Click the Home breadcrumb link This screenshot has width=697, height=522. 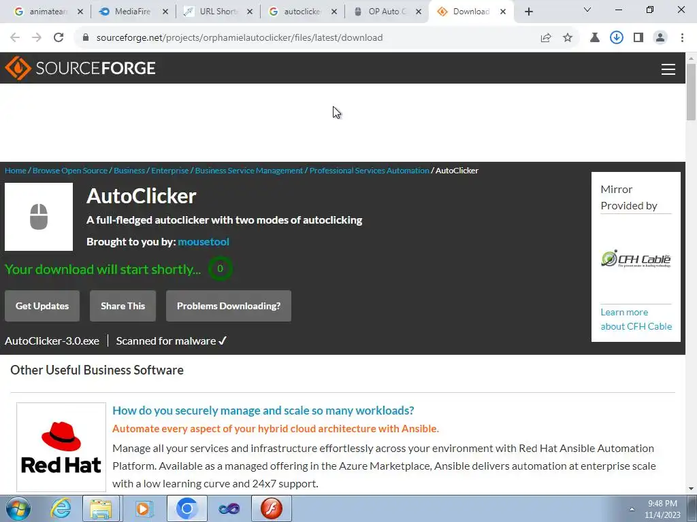click(16, 171)
